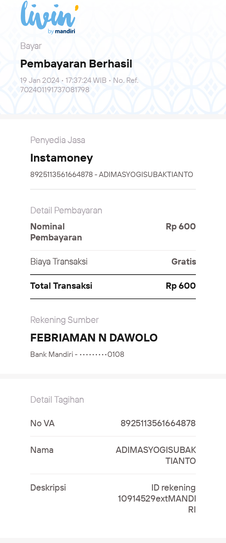Click the Detail Tagihan section header

tap(57, 400)
